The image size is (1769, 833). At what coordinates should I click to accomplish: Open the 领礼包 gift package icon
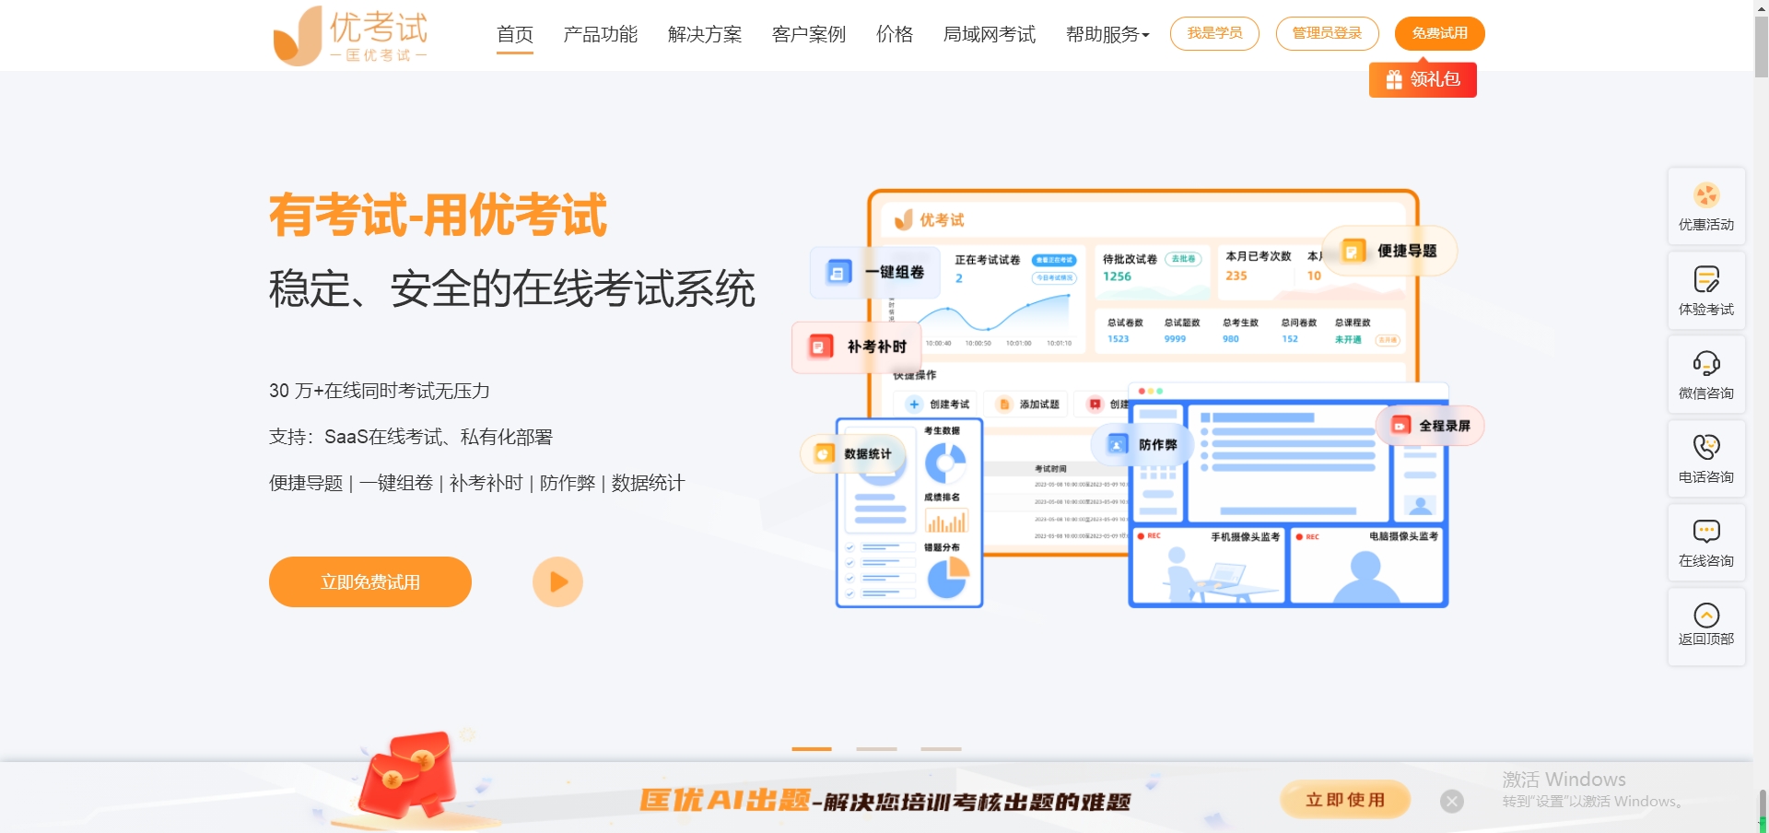1423,79
